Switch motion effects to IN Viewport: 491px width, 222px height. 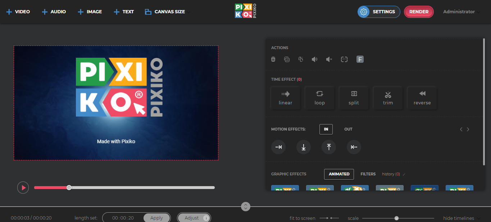(x=326, y=129)
